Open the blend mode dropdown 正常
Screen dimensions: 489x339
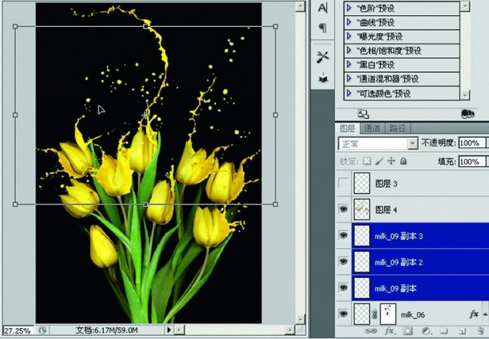pyautogui.click(x=378, y=144)
